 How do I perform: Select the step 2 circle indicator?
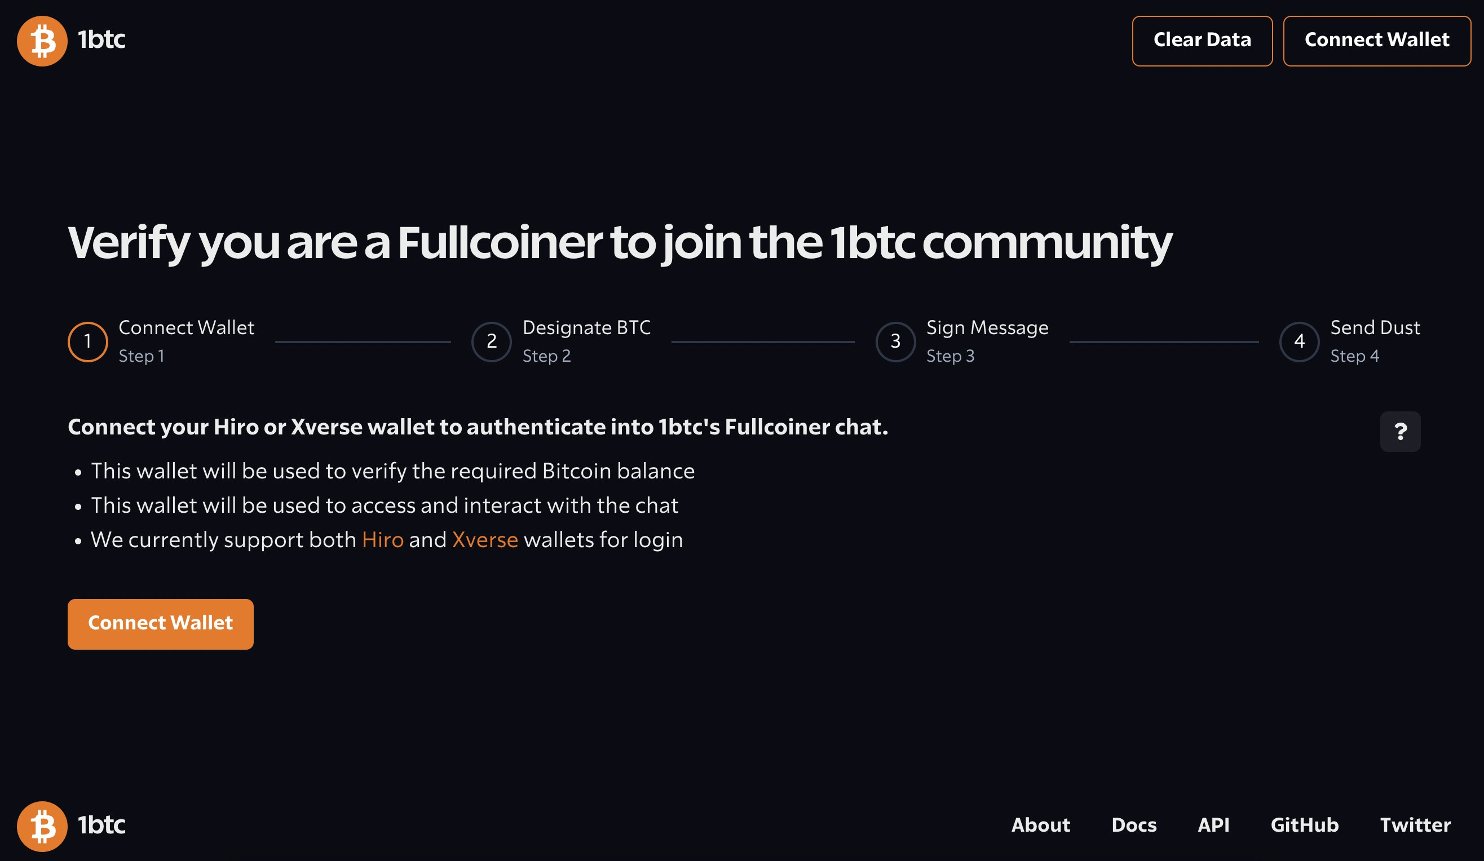pyautogui.click(x=491, y=342)
